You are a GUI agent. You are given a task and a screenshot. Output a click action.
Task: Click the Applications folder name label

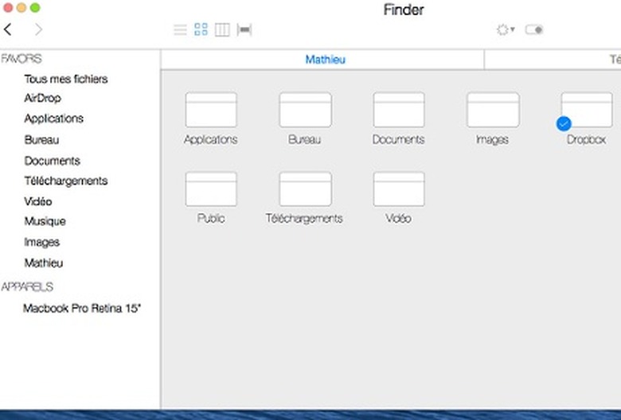tap(211, 139)
